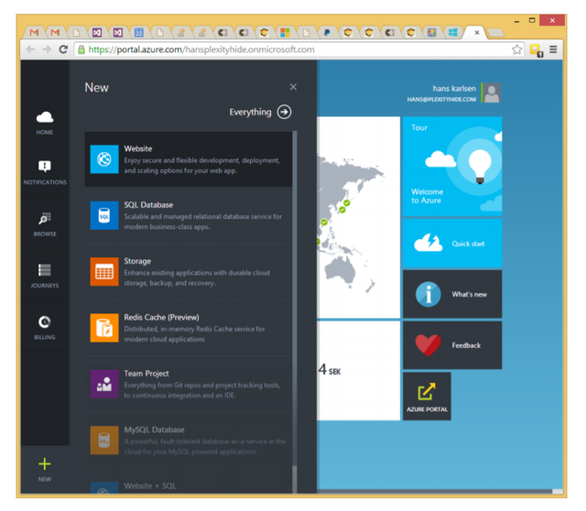Click the SQL Database title text

148,204
